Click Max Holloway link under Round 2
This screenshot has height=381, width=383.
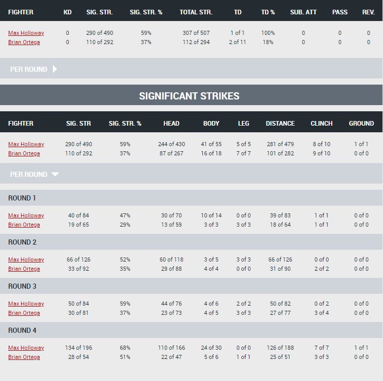coord(26,259)
